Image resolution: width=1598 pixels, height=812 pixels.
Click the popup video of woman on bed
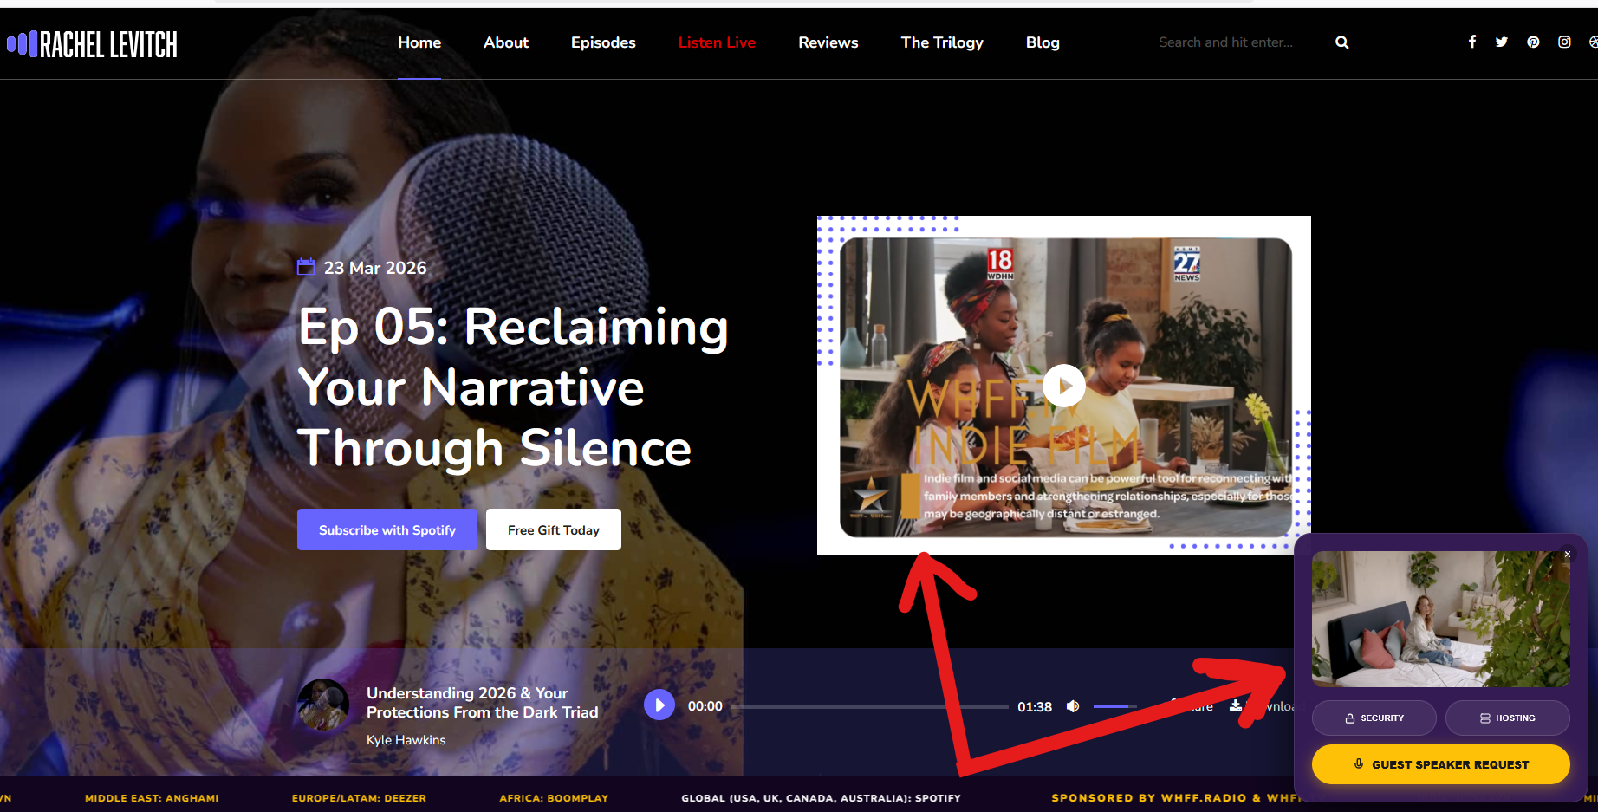coord(1440,619)
